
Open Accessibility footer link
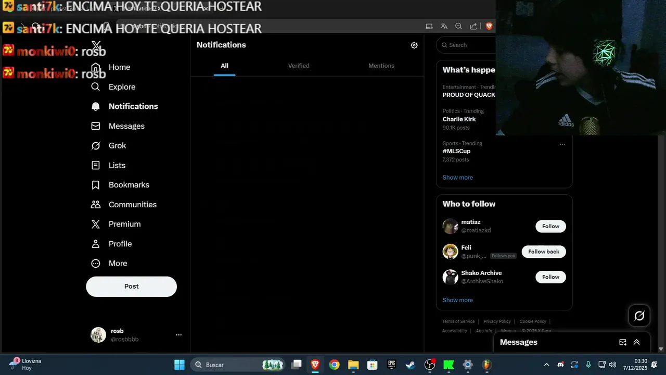[455, 331]
